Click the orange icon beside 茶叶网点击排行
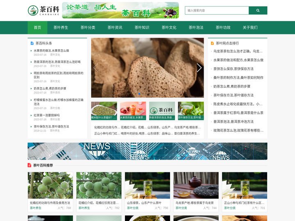 pos(212,43)
